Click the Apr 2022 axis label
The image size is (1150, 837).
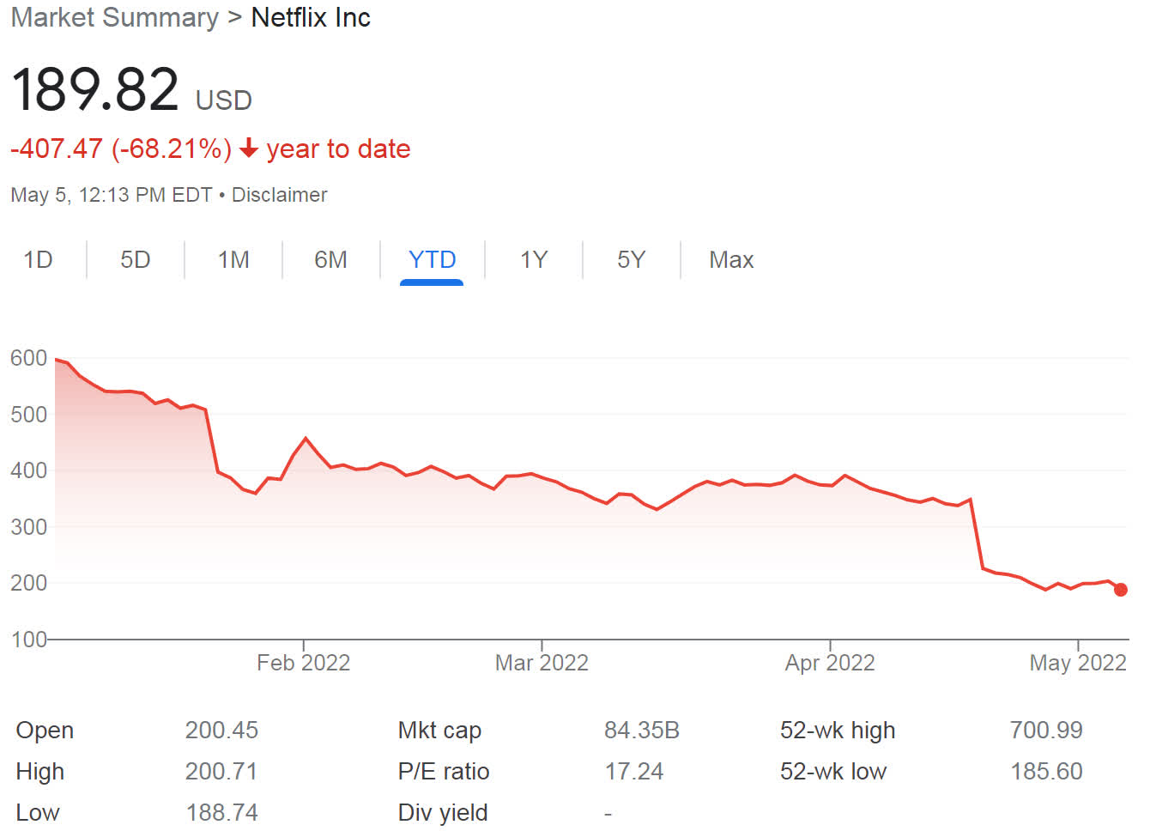tap(830, 663)
